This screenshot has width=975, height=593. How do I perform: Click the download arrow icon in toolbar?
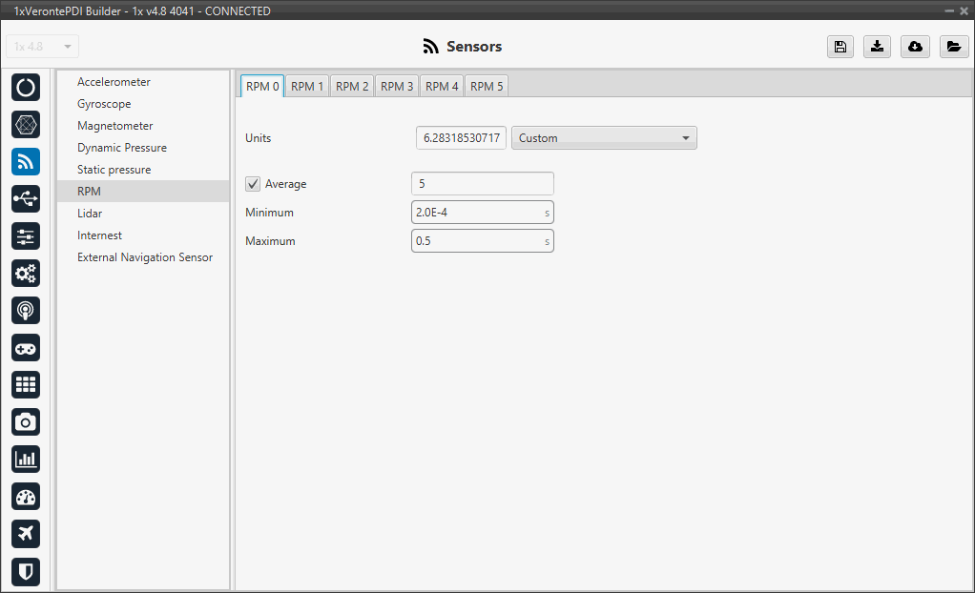click(x=877, y=47)
